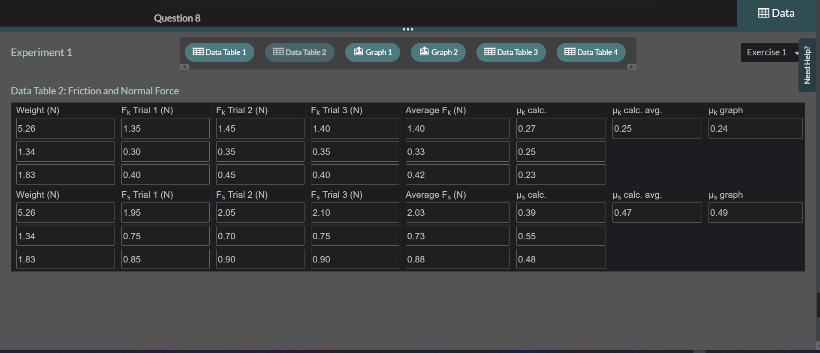The width and height of the screenshot is (820, 353).
Task: Click the Fk Trial 1 field with 0.30
Action: 166,151
